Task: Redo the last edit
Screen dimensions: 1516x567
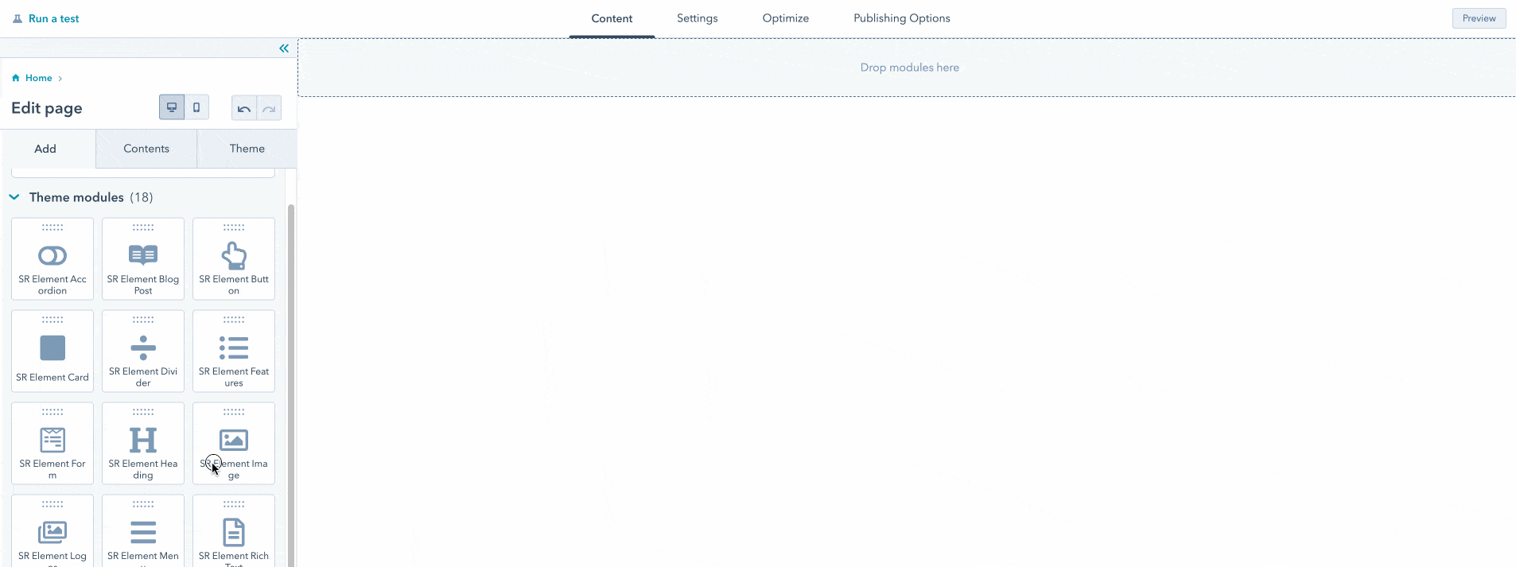Action: point(269,108)
